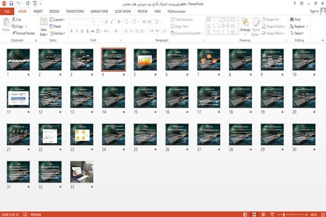Toggle Bold formatting

point(71,31)
